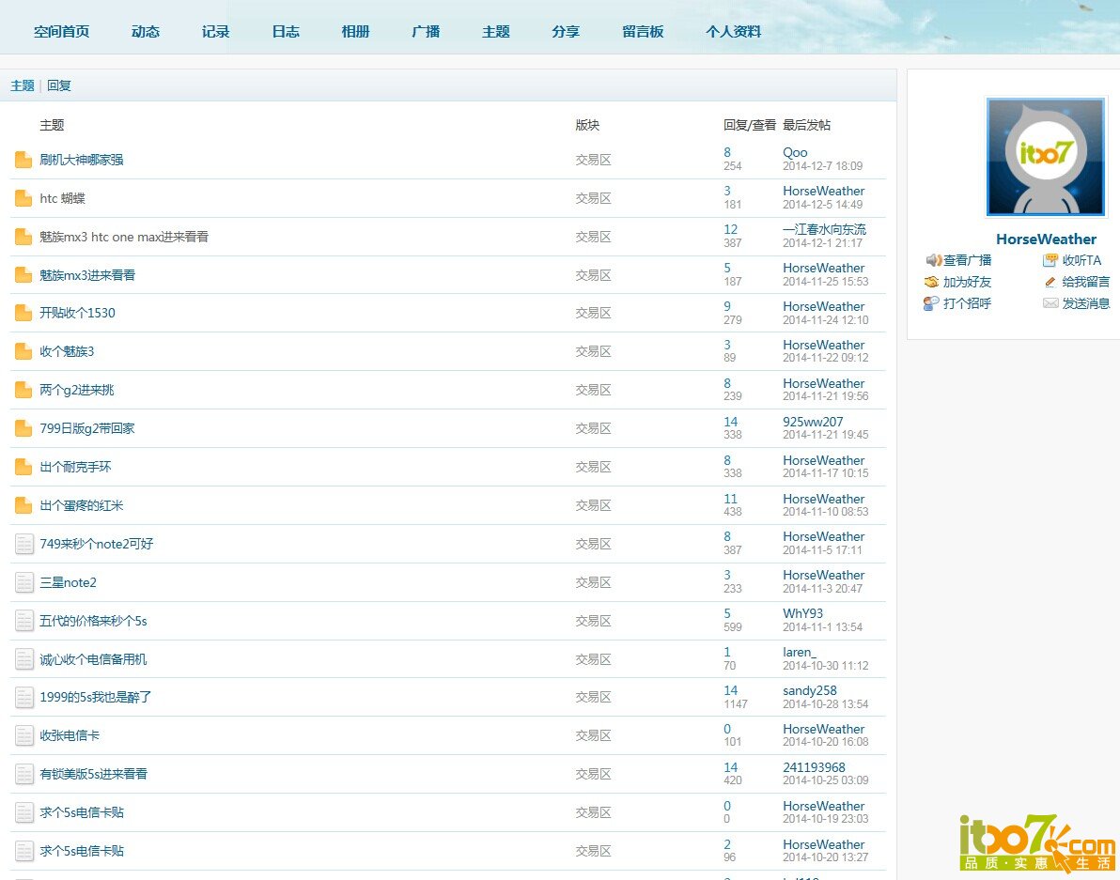Open last poster laren_

800,653
